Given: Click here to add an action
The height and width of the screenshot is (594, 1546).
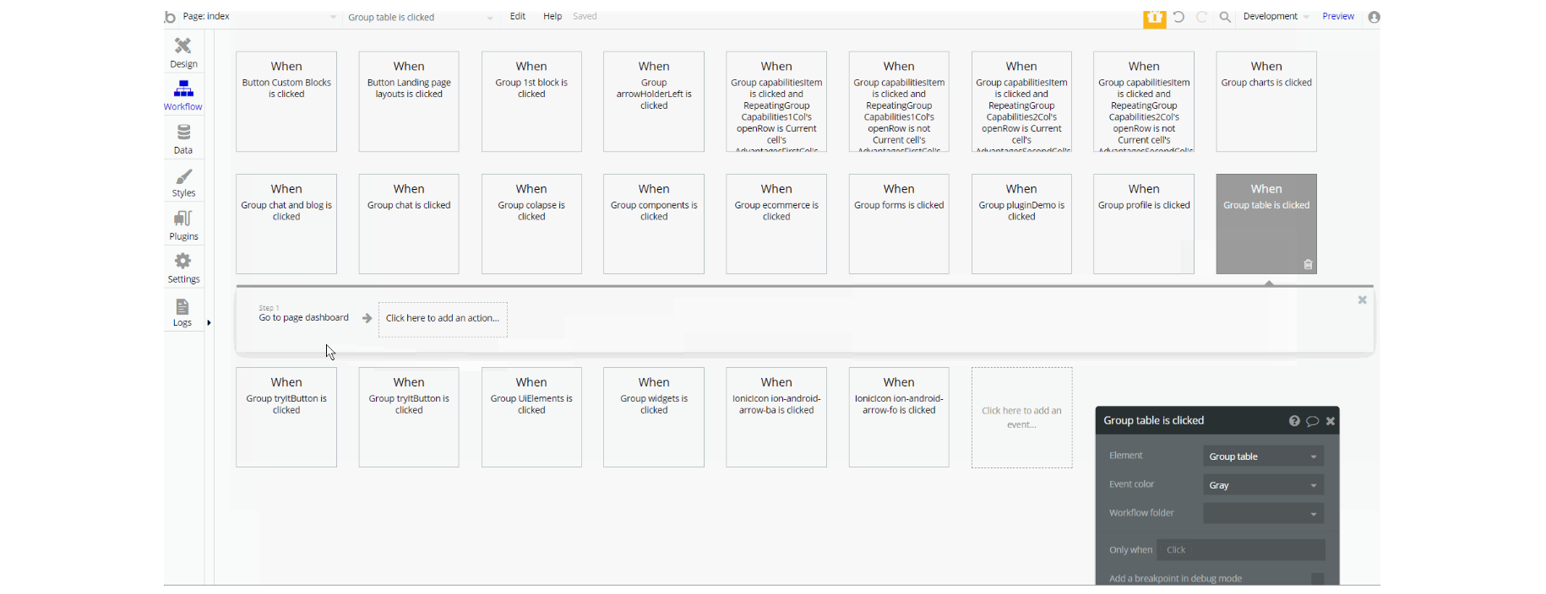Looking at the screenshot, I should [x=443, y=319].
